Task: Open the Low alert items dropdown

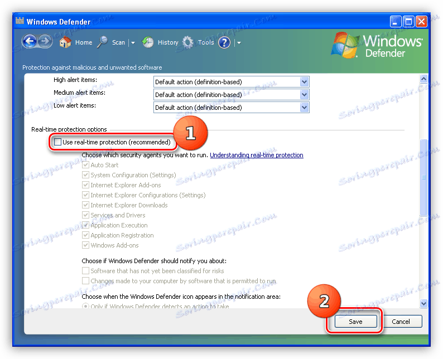Action: (x=232, y=107)
